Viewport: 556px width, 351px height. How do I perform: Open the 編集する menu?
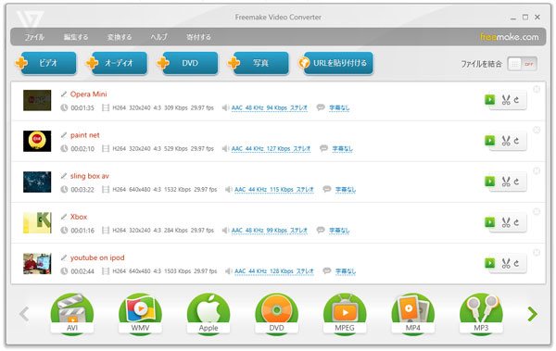[x=76, y=37]
